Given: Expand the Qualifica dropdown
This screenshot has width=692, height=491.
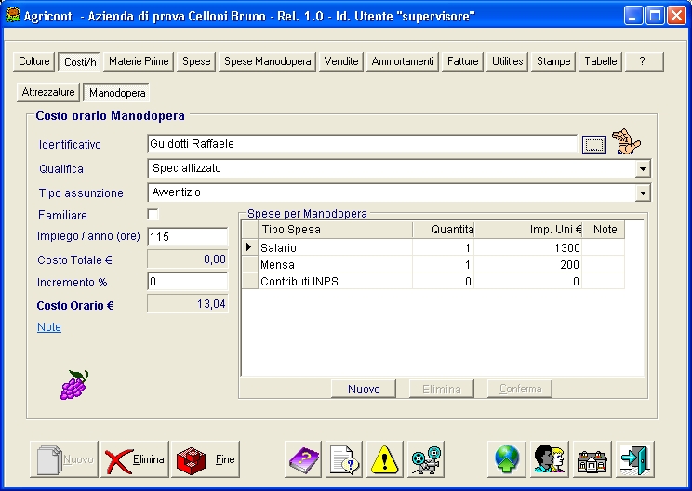Looking at the screenshot, I should (642, 169).
